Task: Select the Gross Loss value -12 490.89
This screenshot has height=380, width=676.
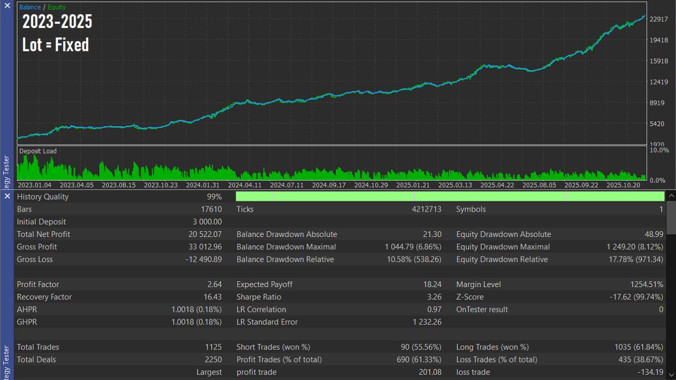Action: [x=204, y=260]
